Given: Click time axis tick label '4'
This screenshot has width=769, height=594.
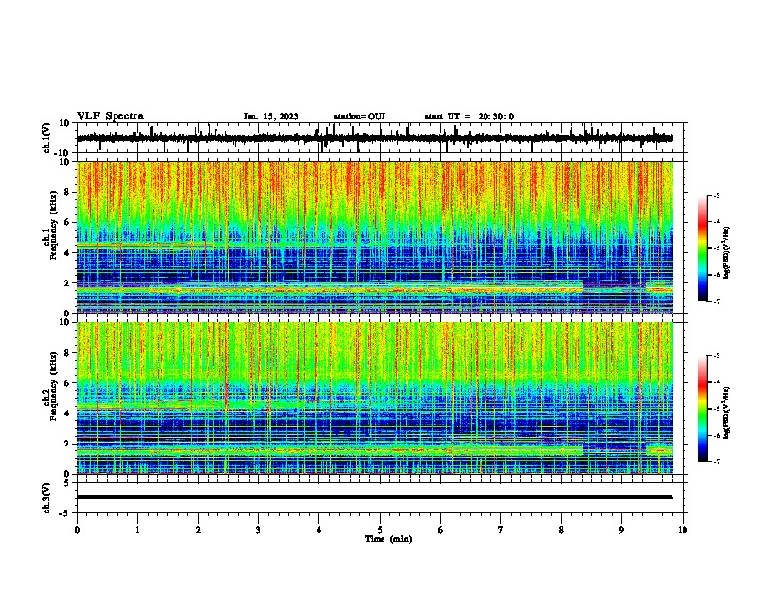Looking at the screenshot, I should coord(319,530).
